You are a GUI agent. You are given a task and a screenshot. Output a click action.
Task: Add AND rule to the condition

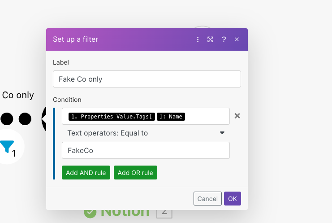(86, 173)
